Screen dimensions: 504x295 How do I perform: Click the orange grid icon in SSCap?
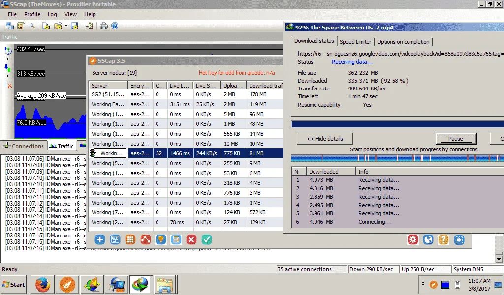(130, 240)
